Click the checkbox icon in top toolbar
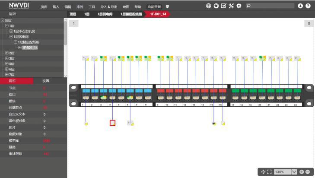This screenshot has width=315, height=178. coord(223,6)
